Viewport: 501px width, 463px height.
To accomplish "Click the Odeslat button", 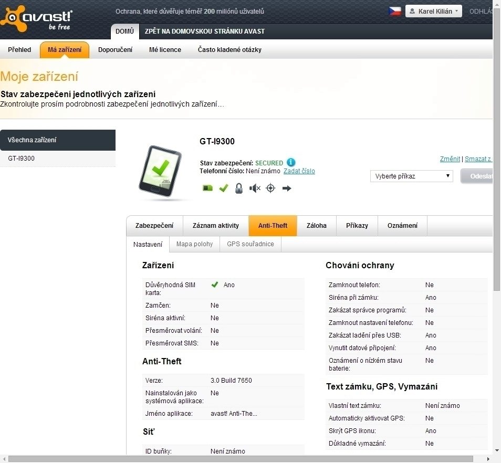I will tap(477, 176).
